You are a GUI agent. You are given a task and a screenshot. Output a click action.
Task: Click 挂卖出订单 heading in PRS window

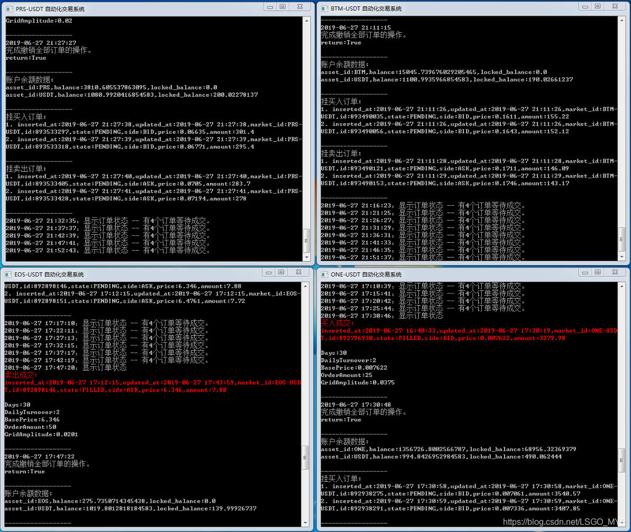26,169
